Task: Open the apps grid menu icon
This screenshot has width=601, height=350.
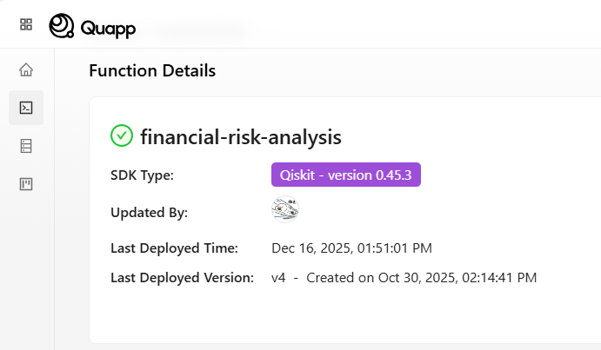Action: pyautogui.click(x=26, y=25)
